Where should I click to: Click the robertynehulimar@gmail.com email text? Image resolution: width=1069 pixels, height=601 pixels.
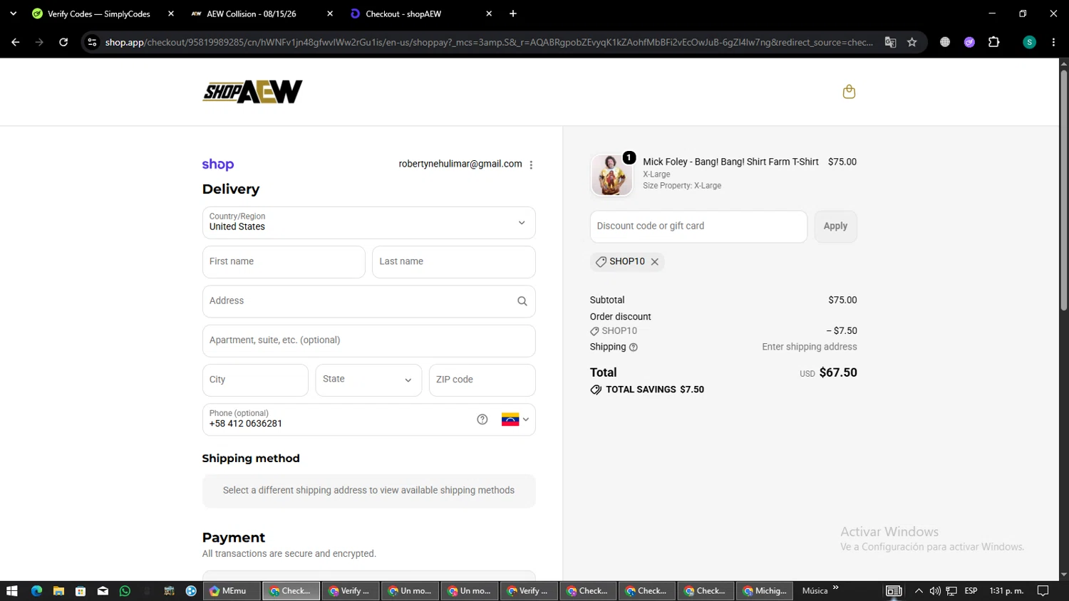coord(460,164)
